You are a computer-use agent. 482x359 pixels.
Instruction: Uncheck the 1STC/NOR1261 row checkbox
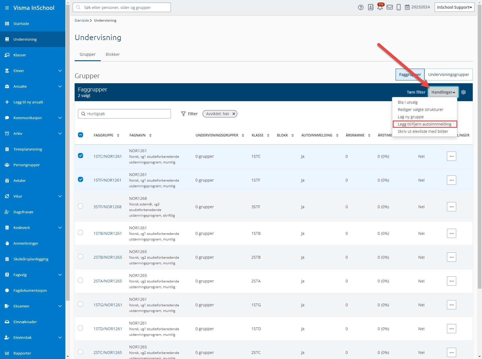(x=81, y=156)
